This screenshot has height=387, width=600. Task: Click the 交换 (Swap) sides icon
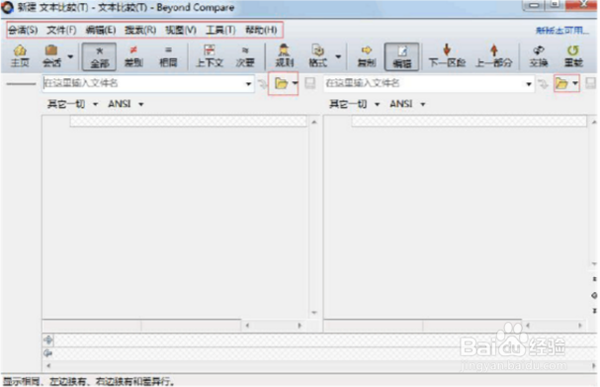[539, 56]
